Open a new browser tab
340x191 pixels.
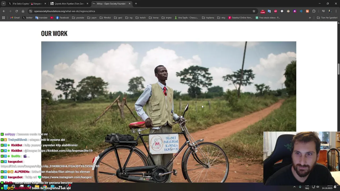click(136, 4)
